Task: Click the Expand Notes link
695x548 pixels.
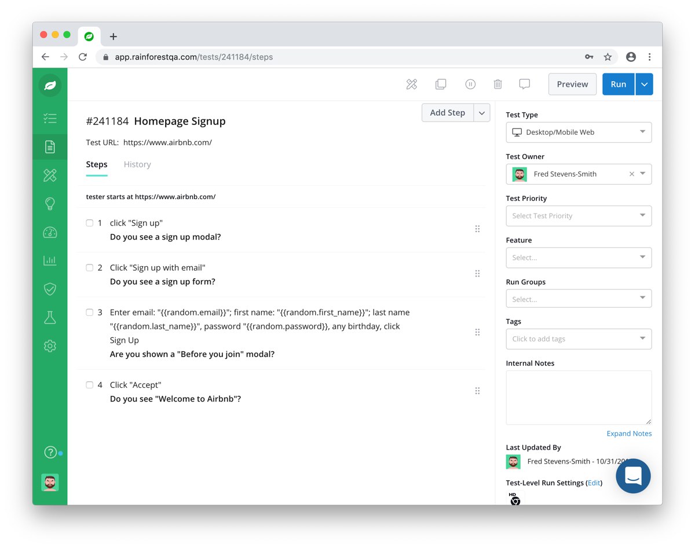Action: (x=629, y=433)
